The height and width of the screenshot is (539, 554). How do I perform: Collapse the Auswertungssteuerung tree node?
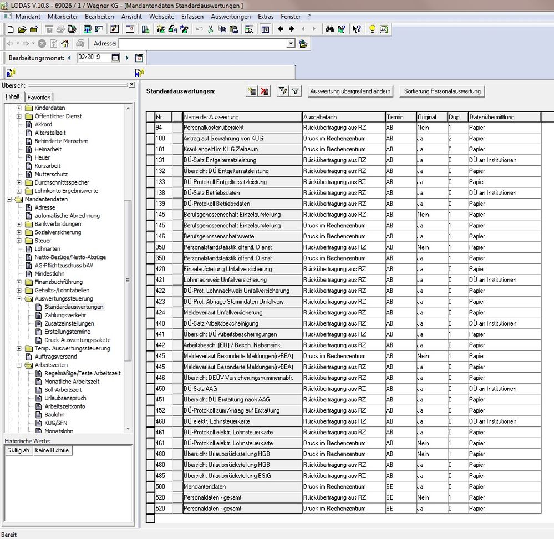click(19, 298)
